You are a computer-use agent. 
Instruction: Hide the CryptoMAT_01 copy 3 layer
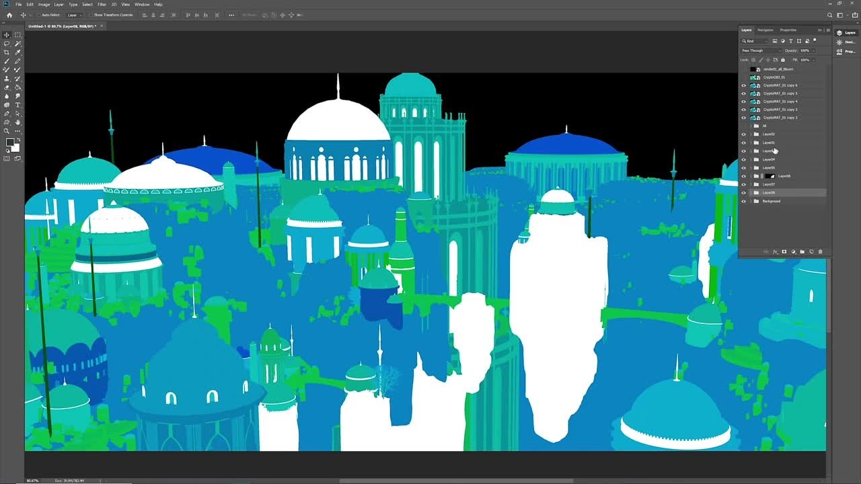coord(743,110)
